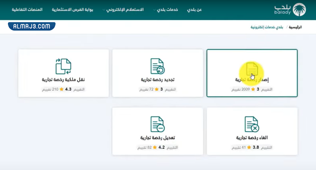Viewport: 316px width, 170px height.
Task: Open the تجديد رخصة تجارية service card
Action: [x=157, y=73]
